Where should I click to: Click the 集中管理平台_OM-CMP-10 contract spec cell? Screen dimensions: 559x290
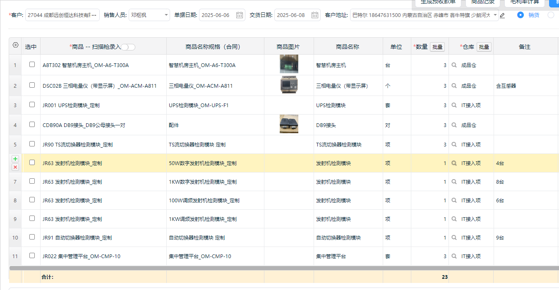pyautogui.click(x=215, y=256)
